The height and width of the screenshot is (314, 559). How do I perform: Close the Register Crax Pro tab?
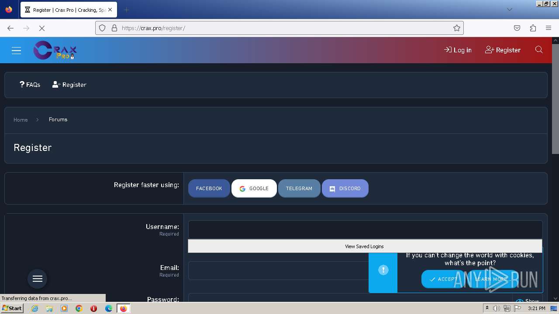[x=110, y=10]
